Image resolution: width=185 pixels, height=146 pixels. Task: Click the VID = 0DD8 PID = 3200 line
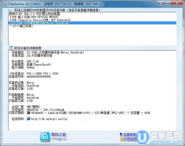tap(42, 74)
